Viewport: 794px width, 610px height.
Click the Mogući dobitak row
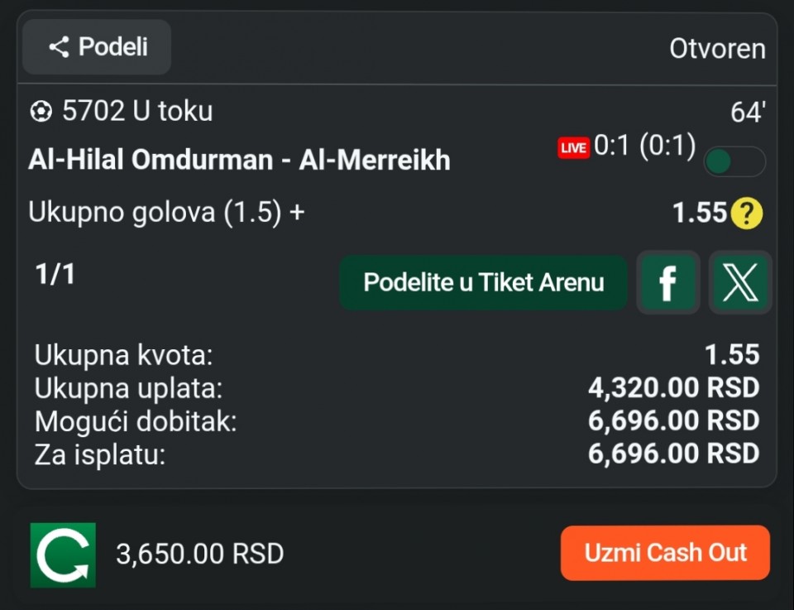click(396, 420)
